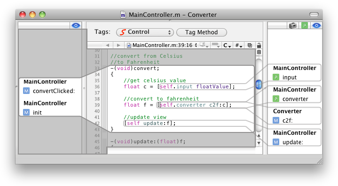The image size is (338, 186).
Task: Open the # includes dropdown
Action: point(239,46)
